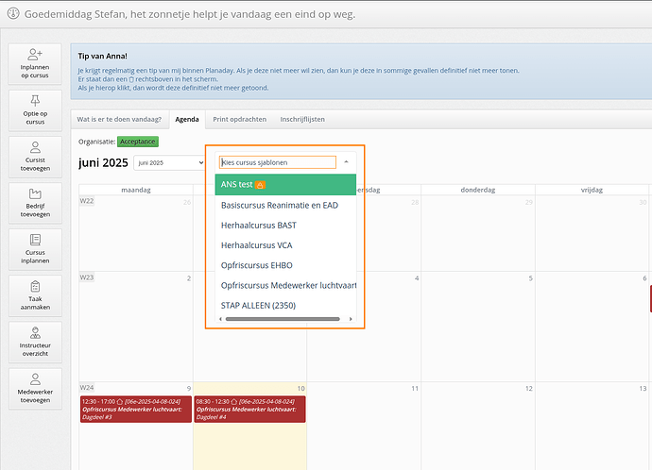The image size is (652, 470).
Task: Open the Print opdrachten tab
Action: pos(239,119)
